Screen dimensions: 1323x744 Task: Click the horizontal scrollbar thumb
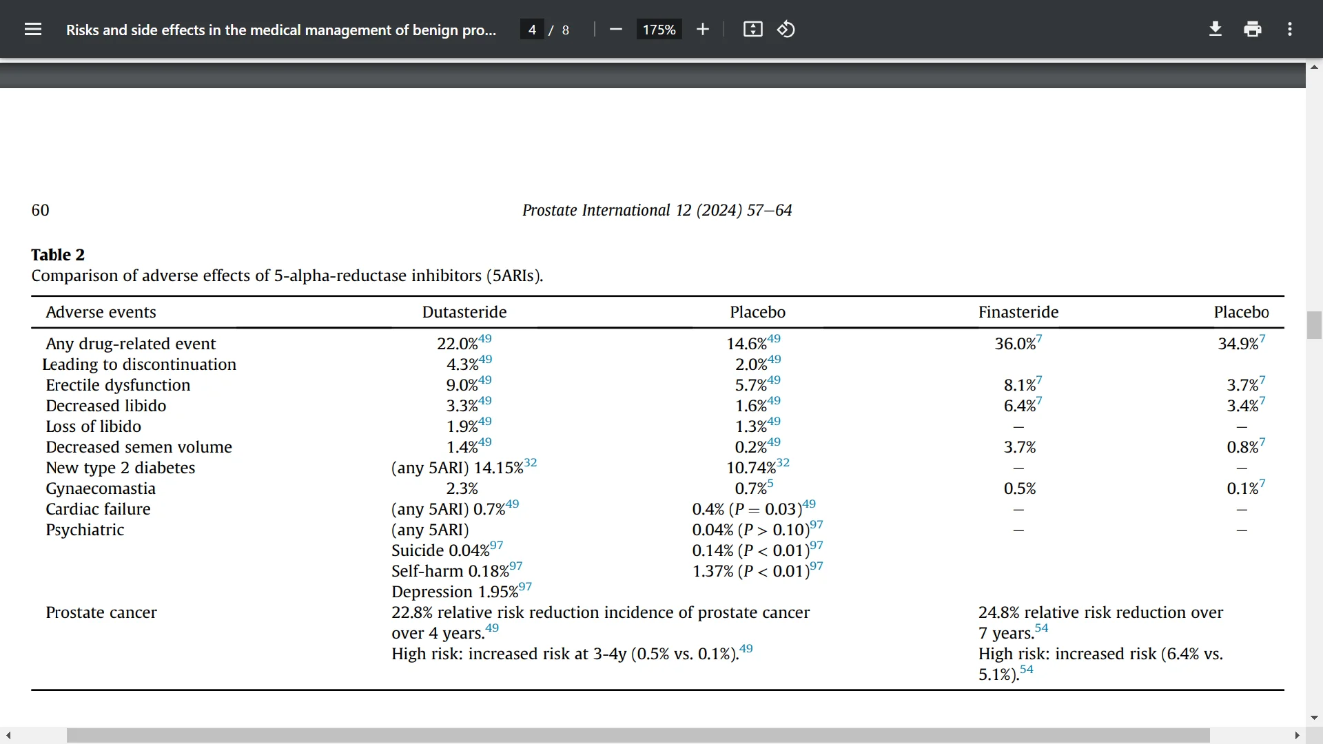[638, 736]
